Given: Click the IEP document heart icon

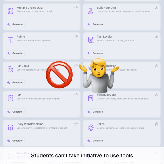Looking at the screenshot, I should click(10, 98).
